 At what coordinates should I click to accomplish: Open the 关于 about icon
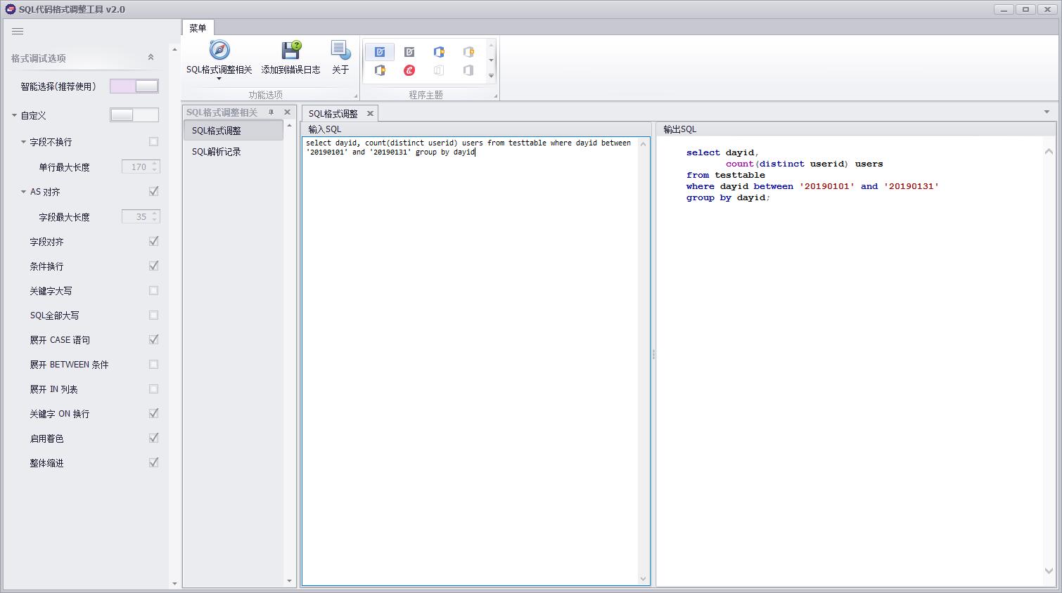click(340, 50)
